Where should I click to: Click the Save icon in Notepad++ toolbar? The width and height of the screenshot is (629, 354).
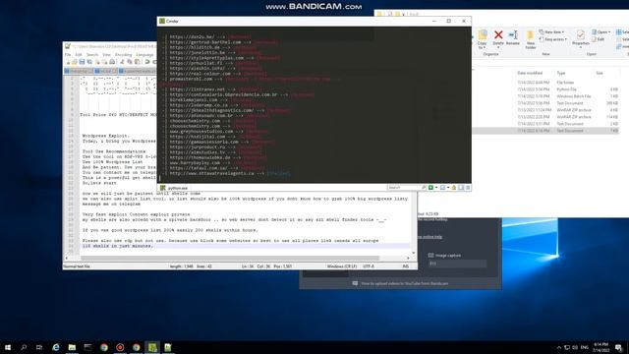coord(82,62)
